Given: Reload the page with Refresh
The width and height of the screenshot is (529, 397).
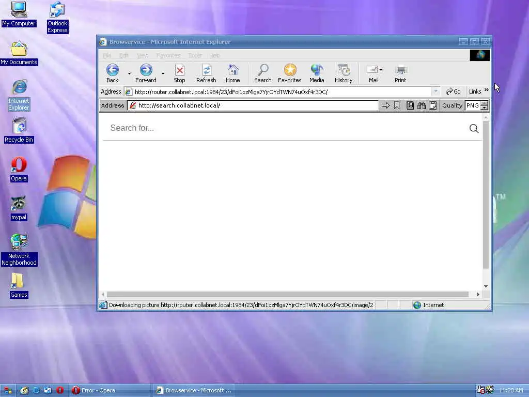Looking at the screenshot, I should (206, 73).
